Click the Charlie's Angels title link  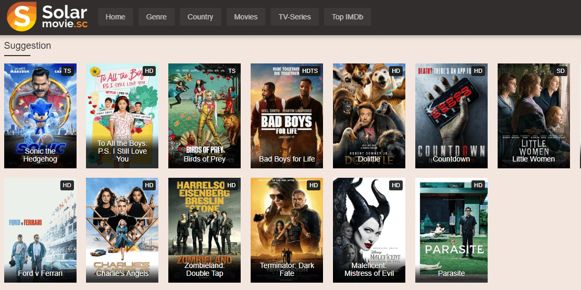click(122, 273)
